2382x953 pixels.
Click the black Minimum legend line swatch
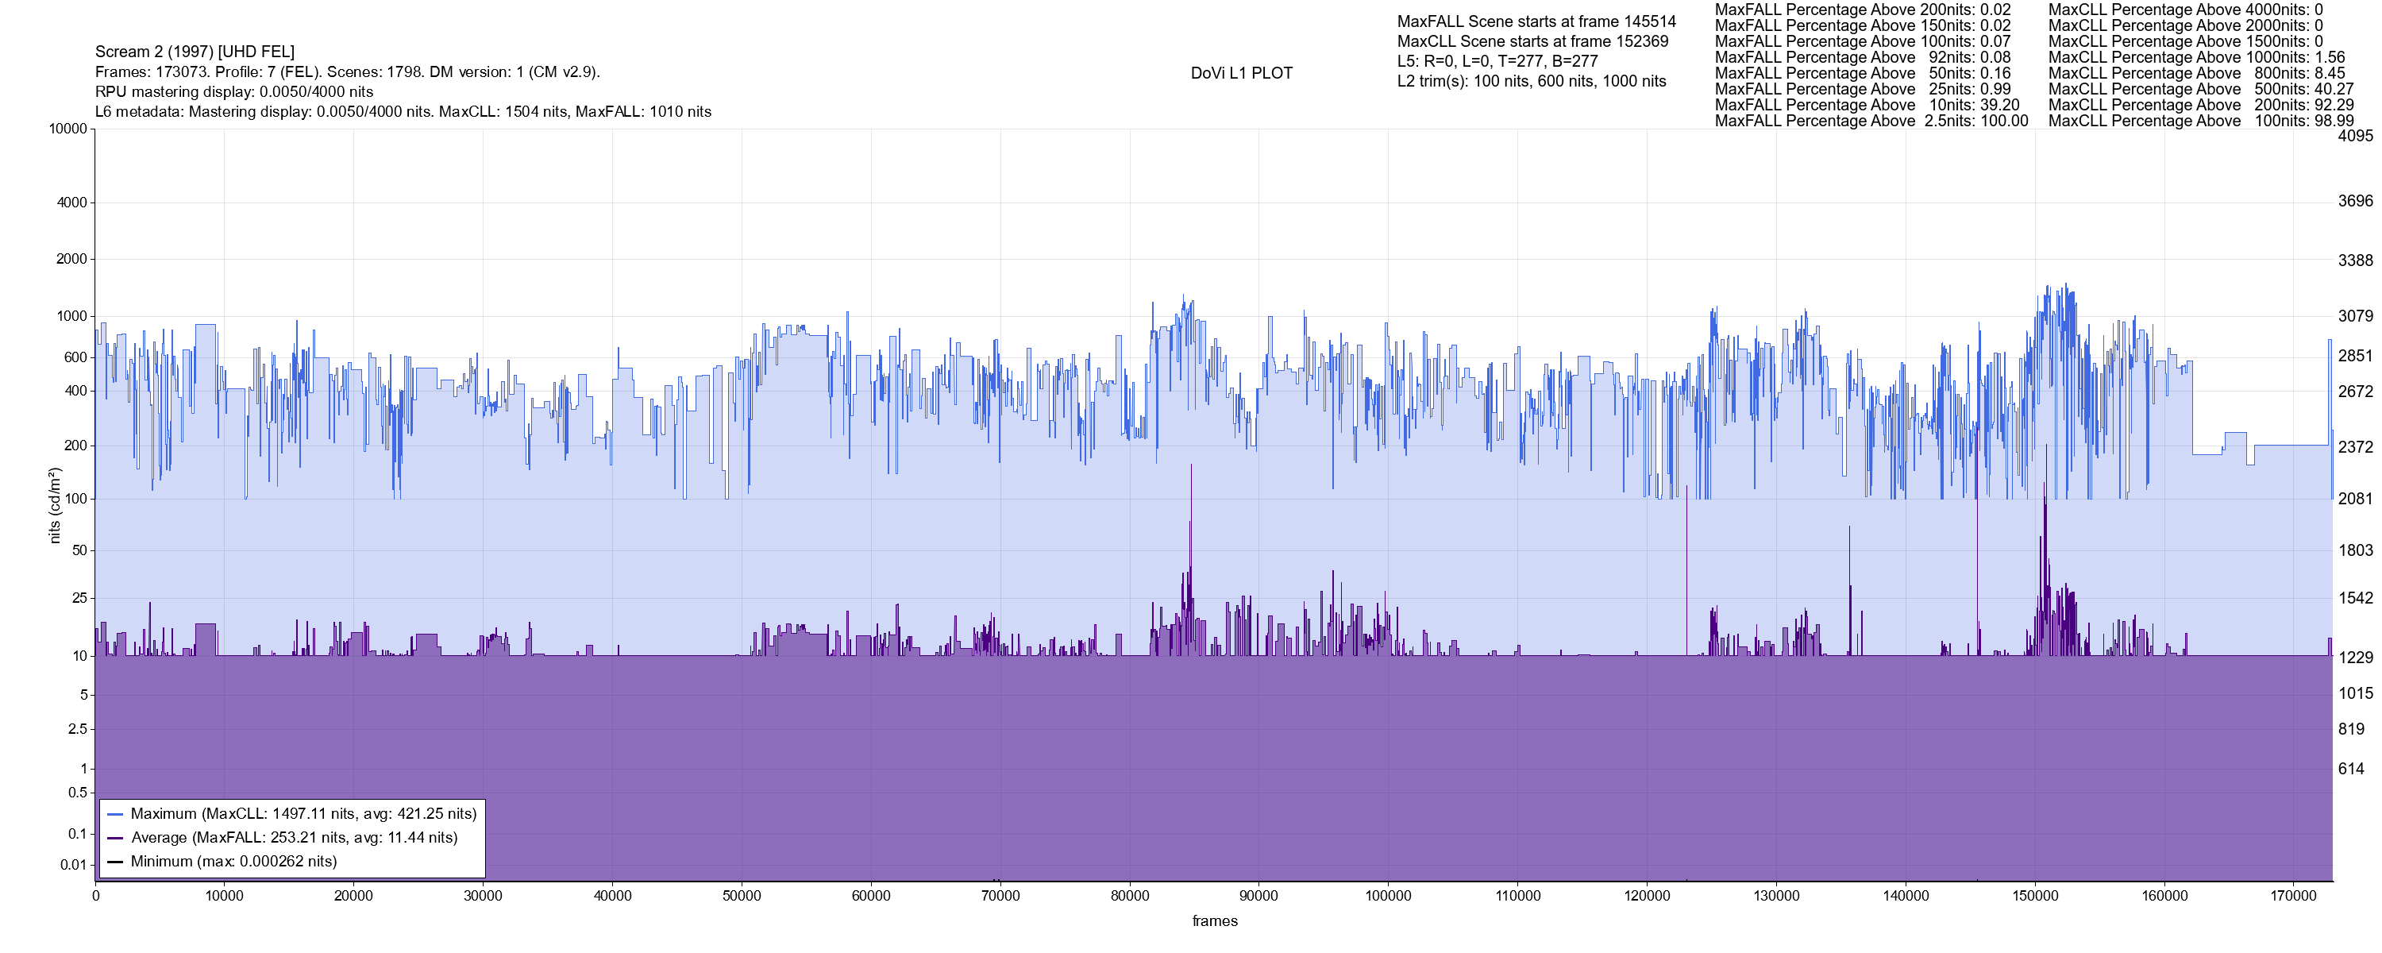tap(116, 862)
